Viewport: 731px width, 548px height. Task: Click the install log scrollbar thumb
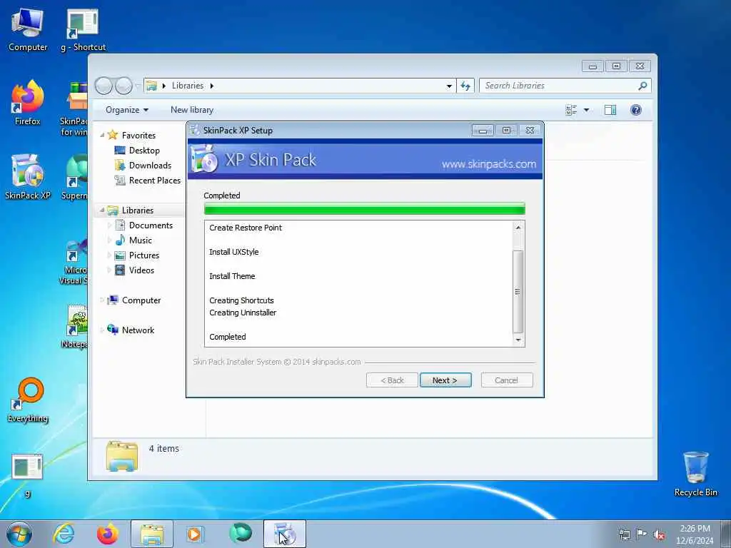tap(518, 292)
